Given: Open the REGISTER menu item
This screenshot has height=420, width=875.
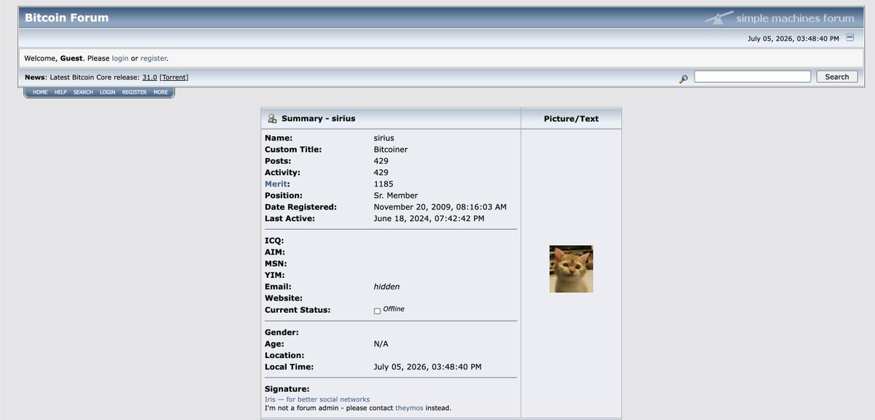Looking at the screenshot, I should (134, 93).
